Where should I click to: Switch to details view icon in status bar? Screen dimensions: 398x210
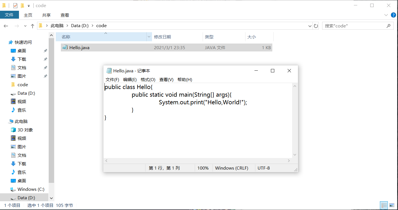[x=384, y=205]
